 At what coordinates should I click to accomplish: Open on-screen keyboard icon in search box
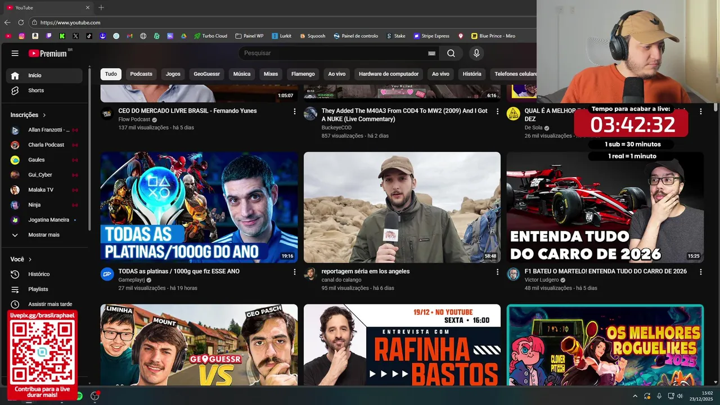[x=431, y=53]
